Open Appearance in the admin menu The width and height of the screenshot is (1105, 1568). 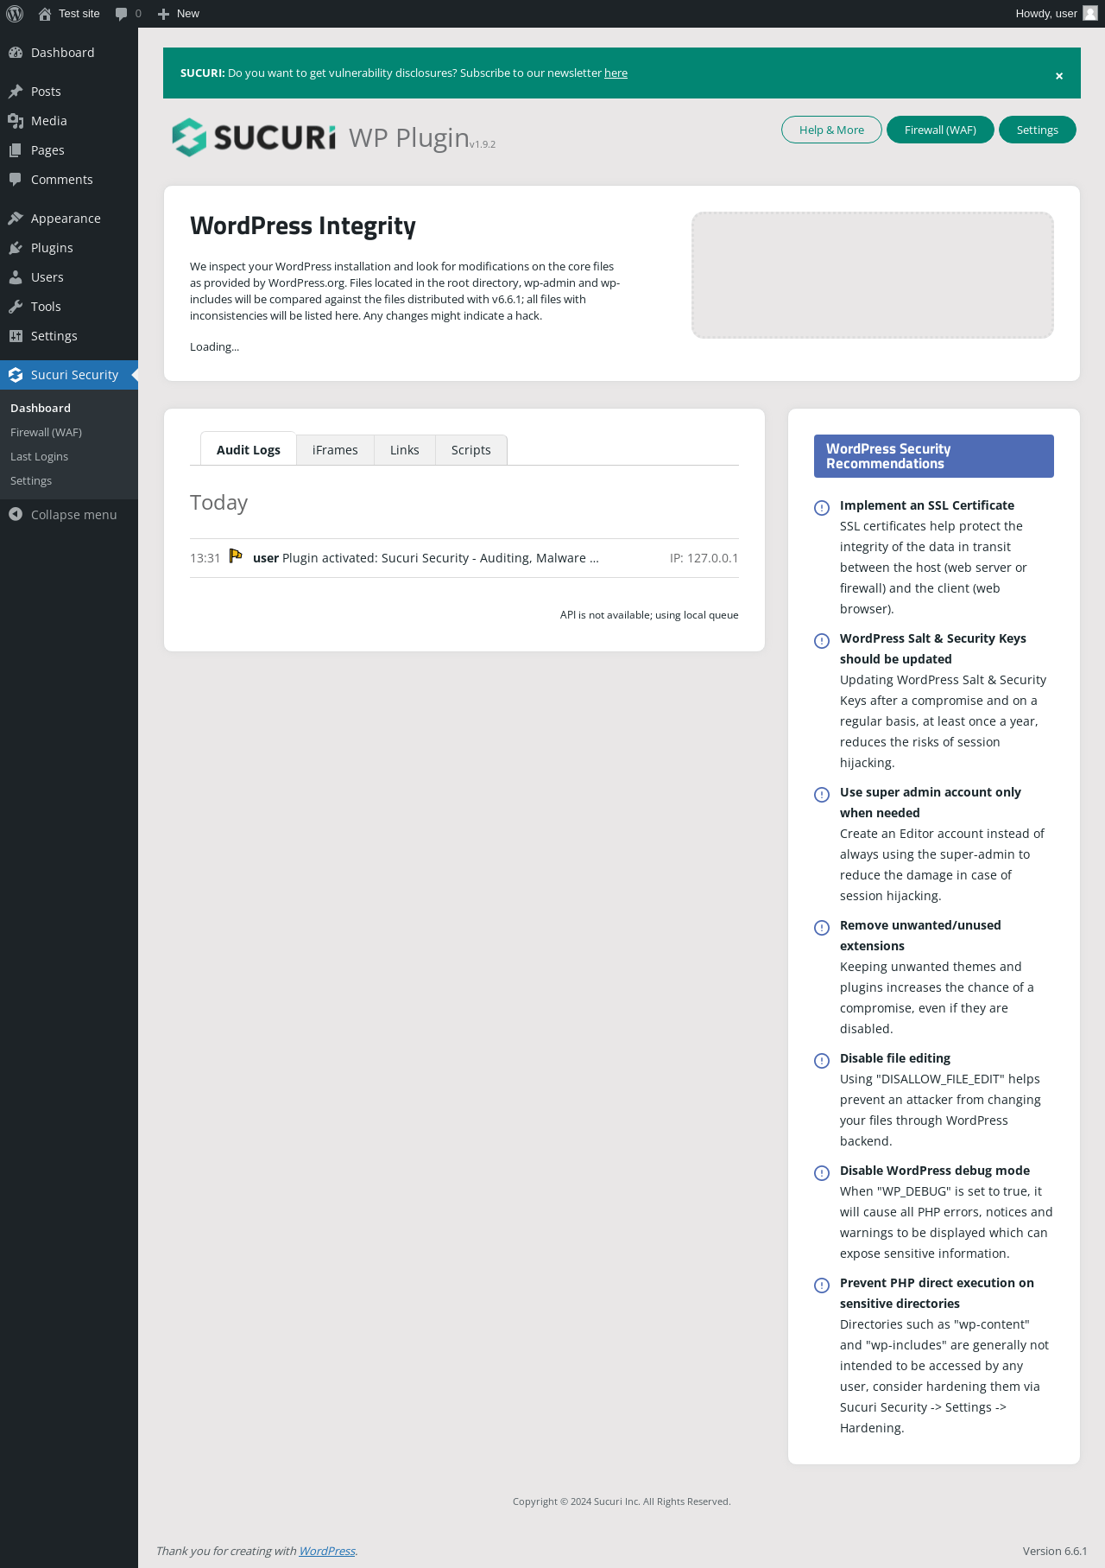tap(69, 219)
